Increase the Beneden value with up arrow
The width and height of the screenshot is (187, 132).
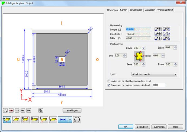[143, 64]
